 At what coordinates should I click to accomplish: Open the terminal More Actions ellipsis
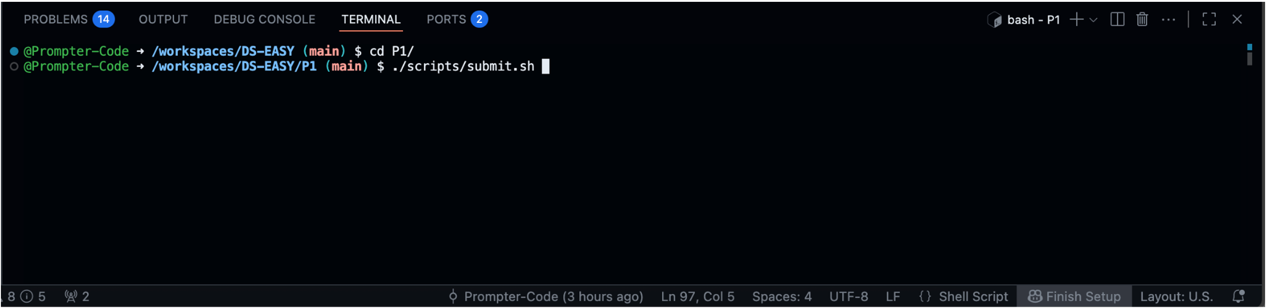1168,20
